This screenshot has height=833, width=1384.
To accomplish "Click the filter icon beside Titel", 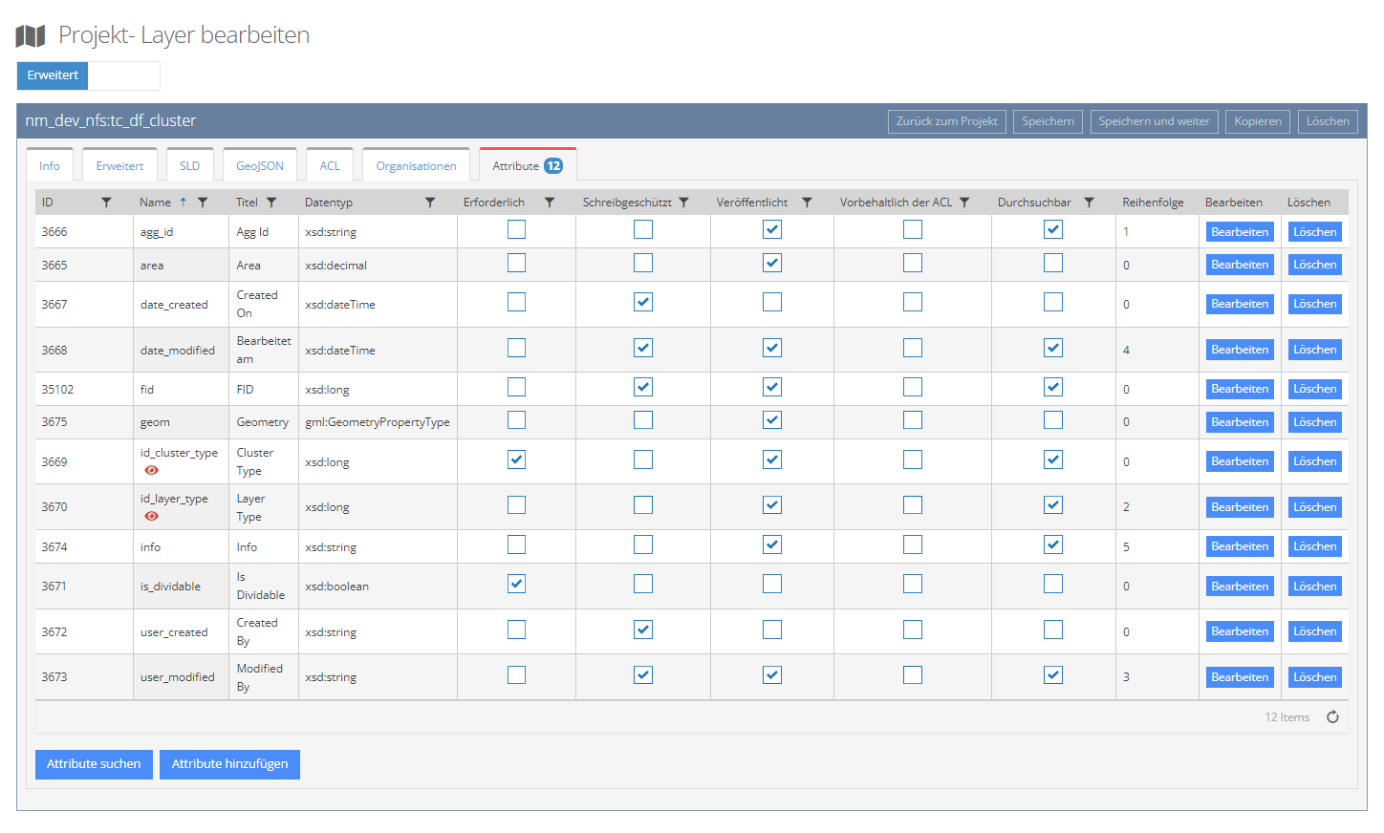I will [x=271, y=203].
